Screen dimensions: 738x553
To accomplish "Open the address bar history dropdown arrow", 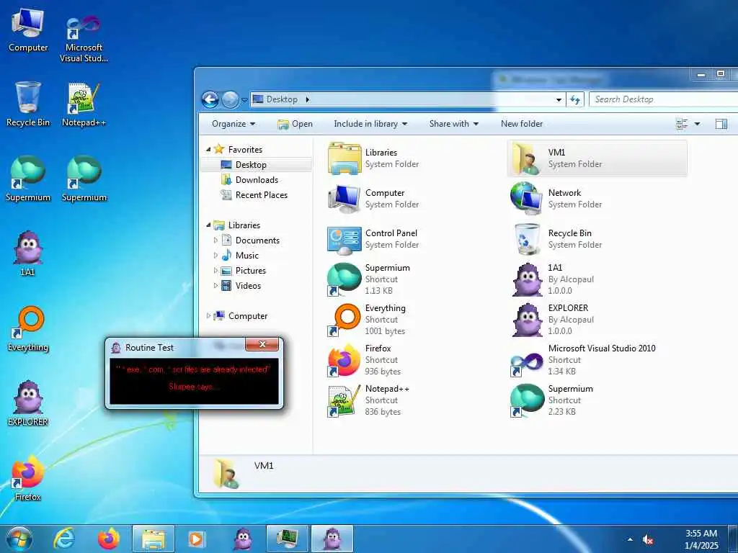I will [559, 99].
